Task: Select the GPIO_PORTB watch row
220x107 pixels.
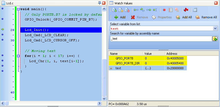Action: click(148, 58)
